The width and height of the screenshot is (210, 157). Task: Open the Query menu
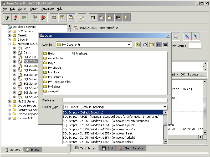34,9
